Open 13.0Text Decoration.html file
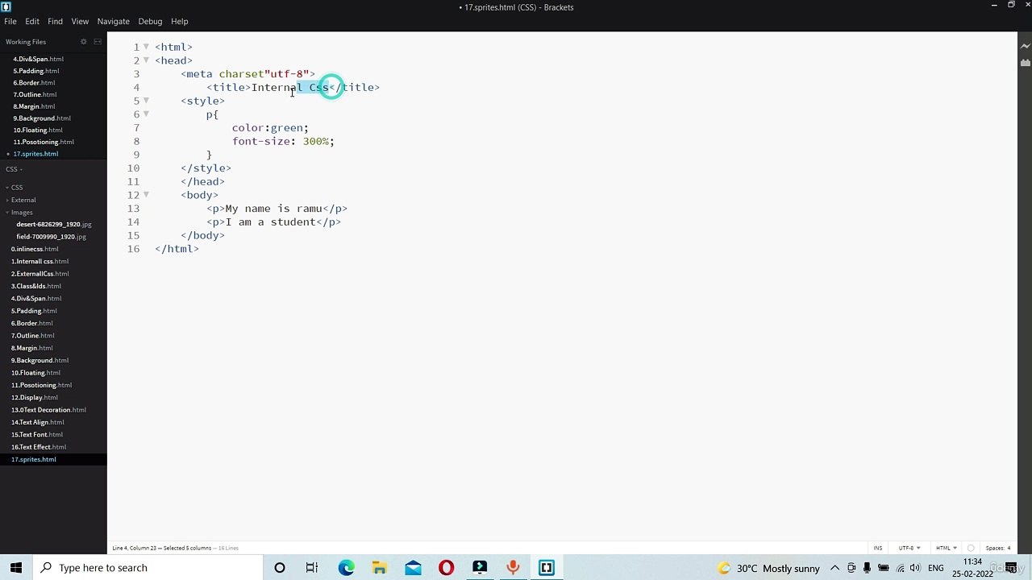Screen dimensions: 1032x580 tap(48, 410)
